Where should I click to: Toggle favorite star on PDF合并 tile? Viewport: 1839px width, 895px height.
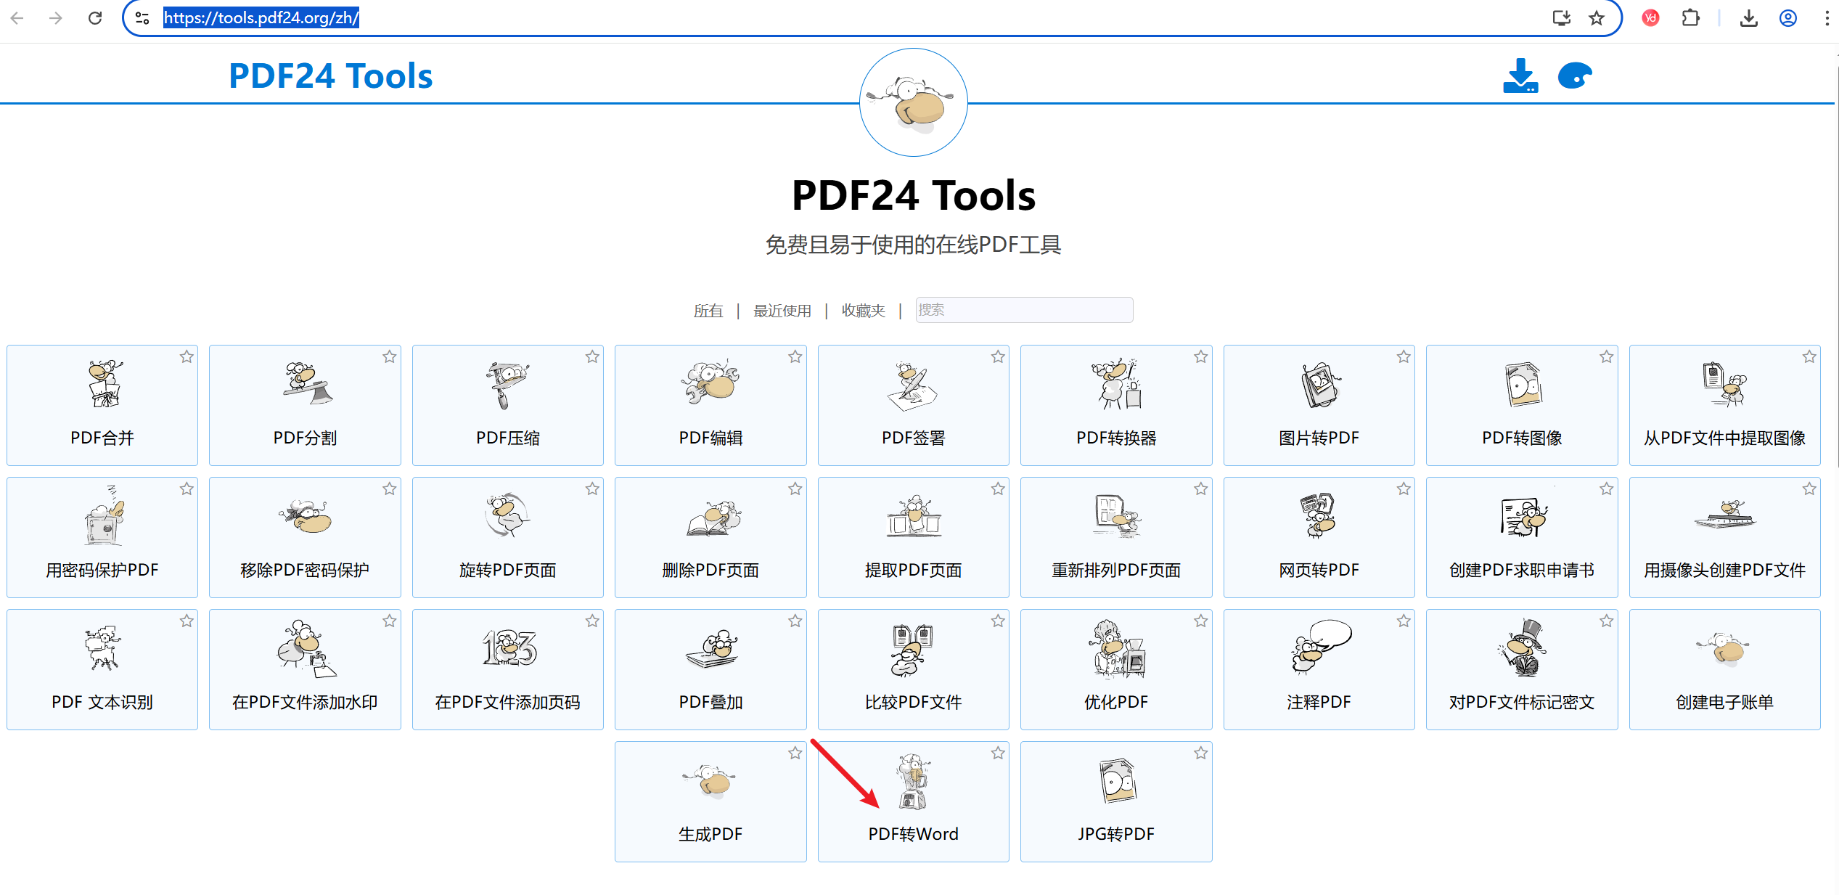click(x=187, y=356)
